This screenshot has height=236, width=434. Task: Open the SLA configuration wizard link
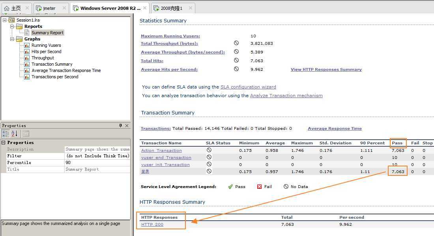point(248,87)
